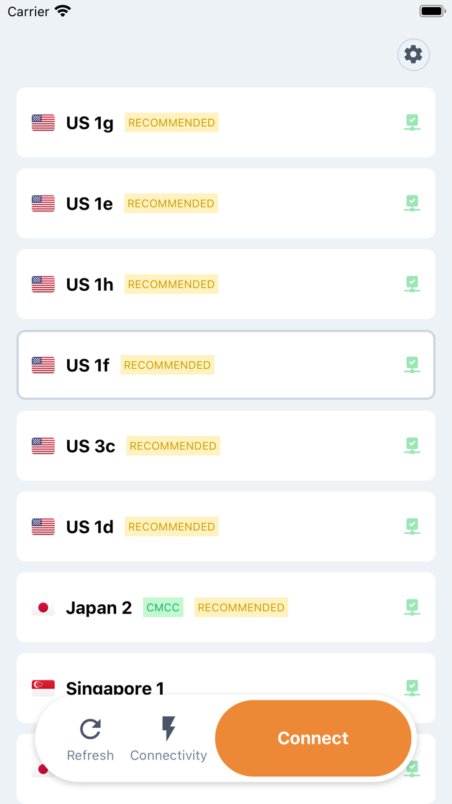Click the green server icon beside Japan 2
Viewport: 452px width, 804px height.
point(411,607)
